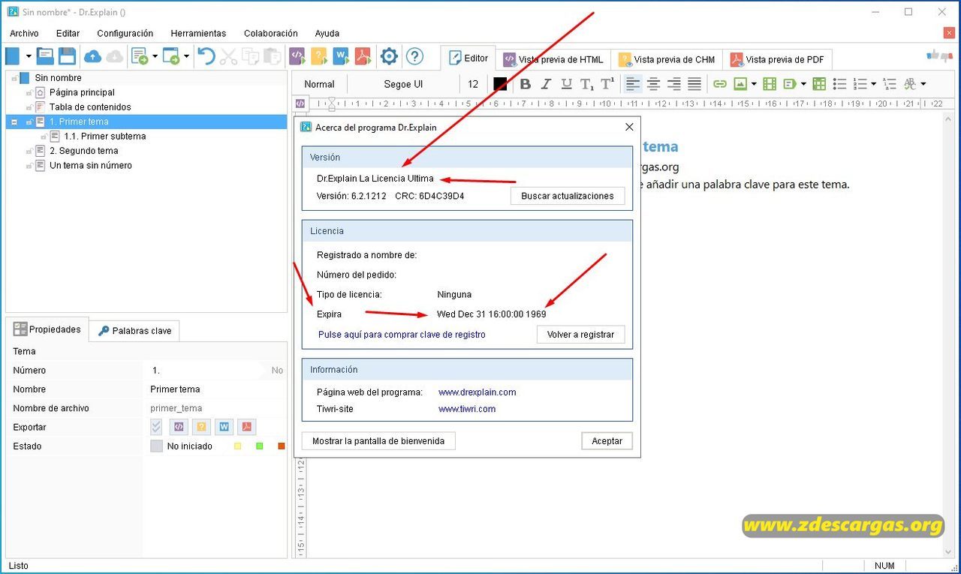Open the insert image dropdown arrow
The width and height of the screenshot is (961, 574).
point(754,84)
